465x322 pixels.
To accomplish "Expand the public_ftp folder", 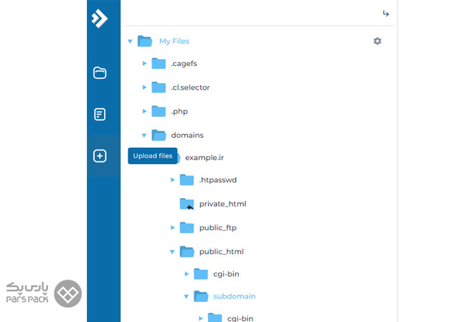I will click(x=173, y=228).
